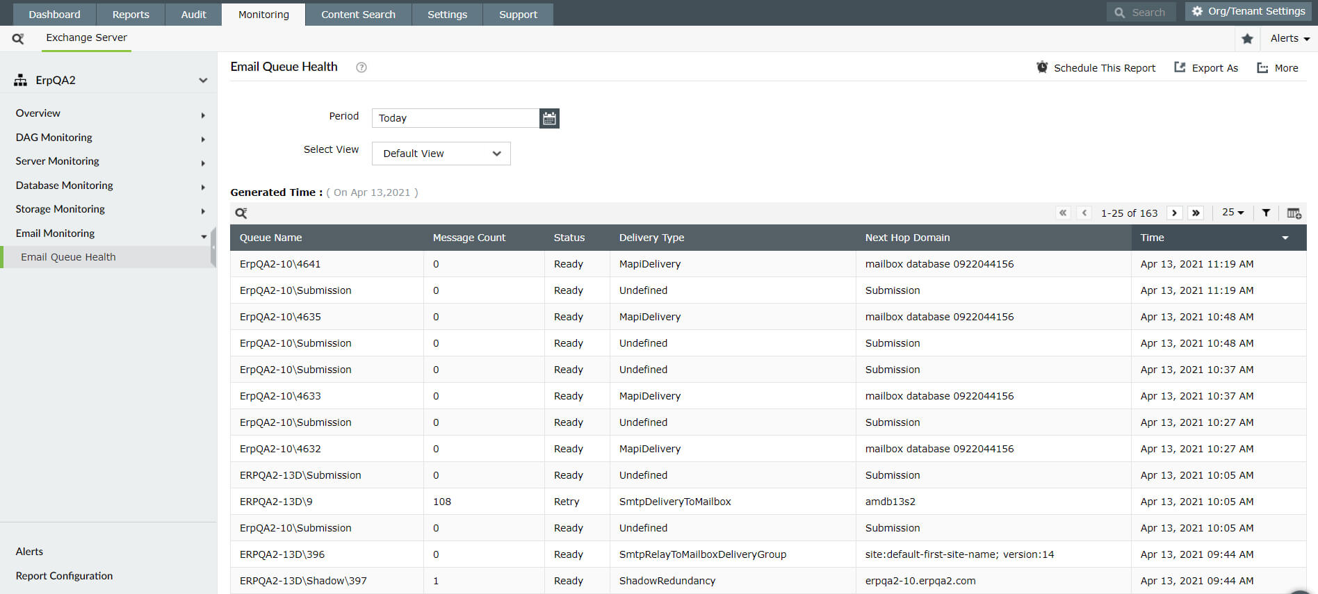
Task: Click the More options icon
Action: 1262,68
